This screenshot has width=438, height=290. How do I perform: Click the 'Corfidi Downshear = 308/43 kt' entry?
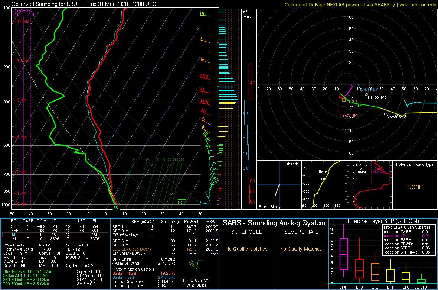[144, 281]
